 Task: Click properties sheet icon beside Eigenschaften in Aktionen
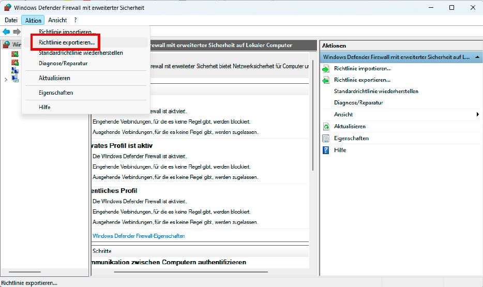pyautogui.click(x=326, y=139)
